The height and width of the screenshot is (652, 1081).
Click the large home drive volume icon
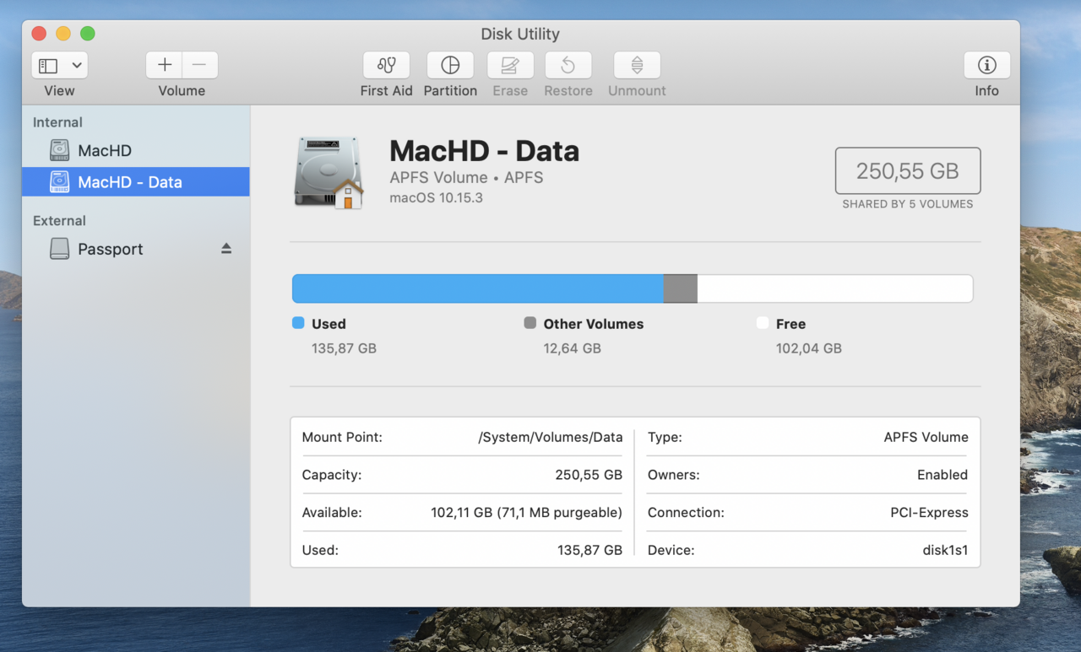329,173
